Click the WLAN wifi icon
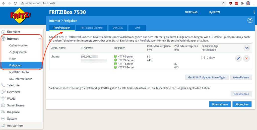The image size is (257, 130). click(3, 98)
